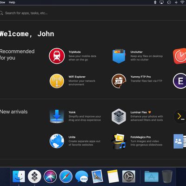The height and width of the screenshot is (186, 186).
Task: Click the Bluetooth menu bar icon
Action: click(155, 2)
